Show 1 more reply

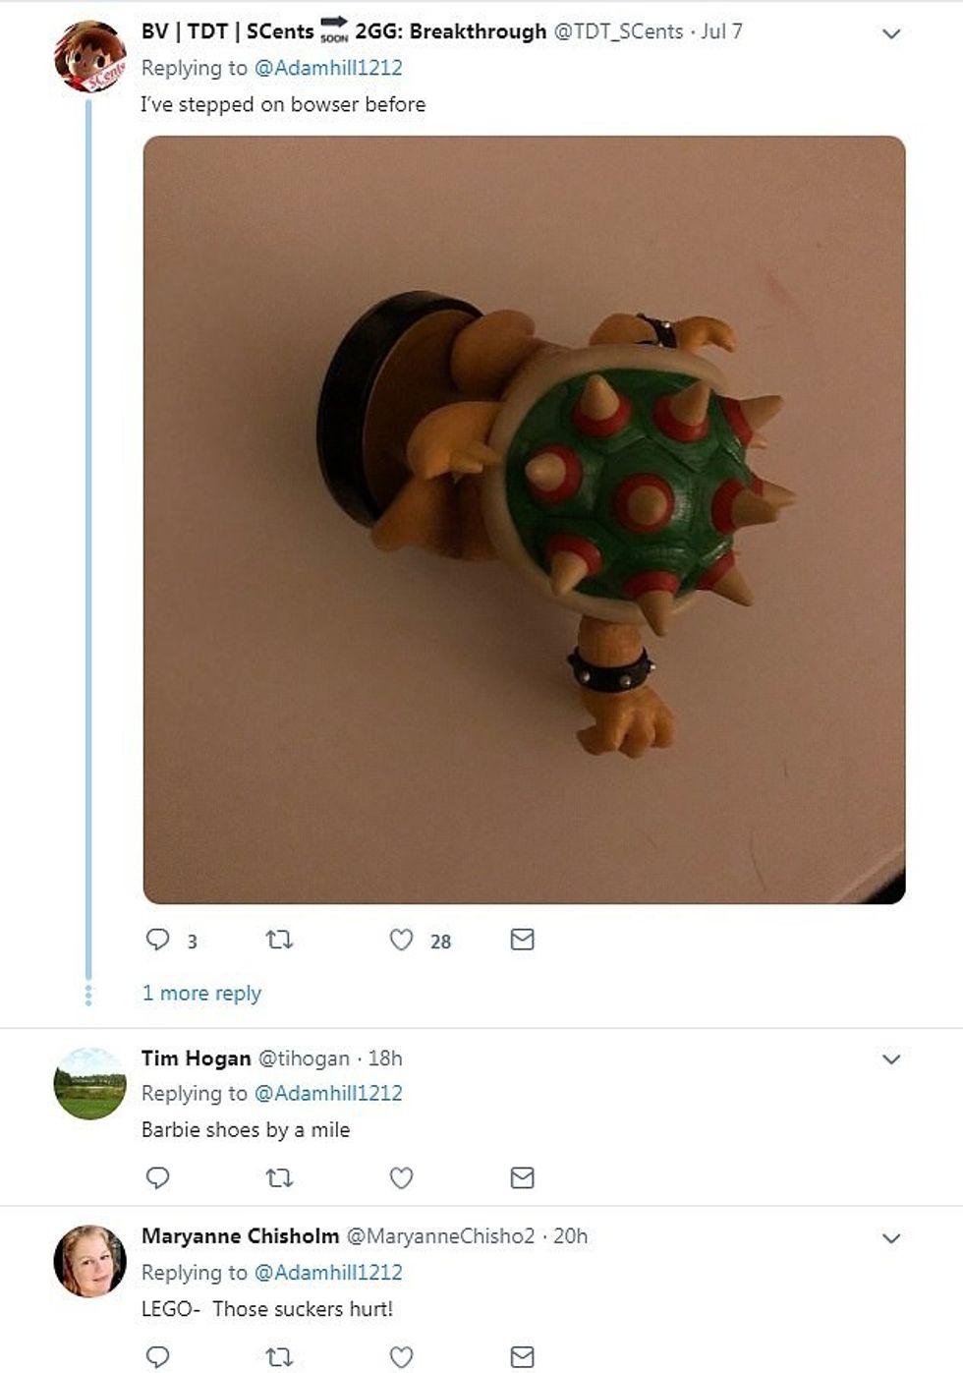(201, 993)
